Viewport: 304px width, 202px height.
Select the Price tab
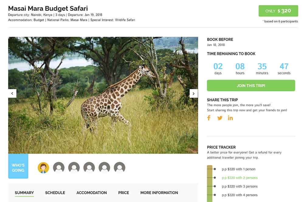coord(124,193)
